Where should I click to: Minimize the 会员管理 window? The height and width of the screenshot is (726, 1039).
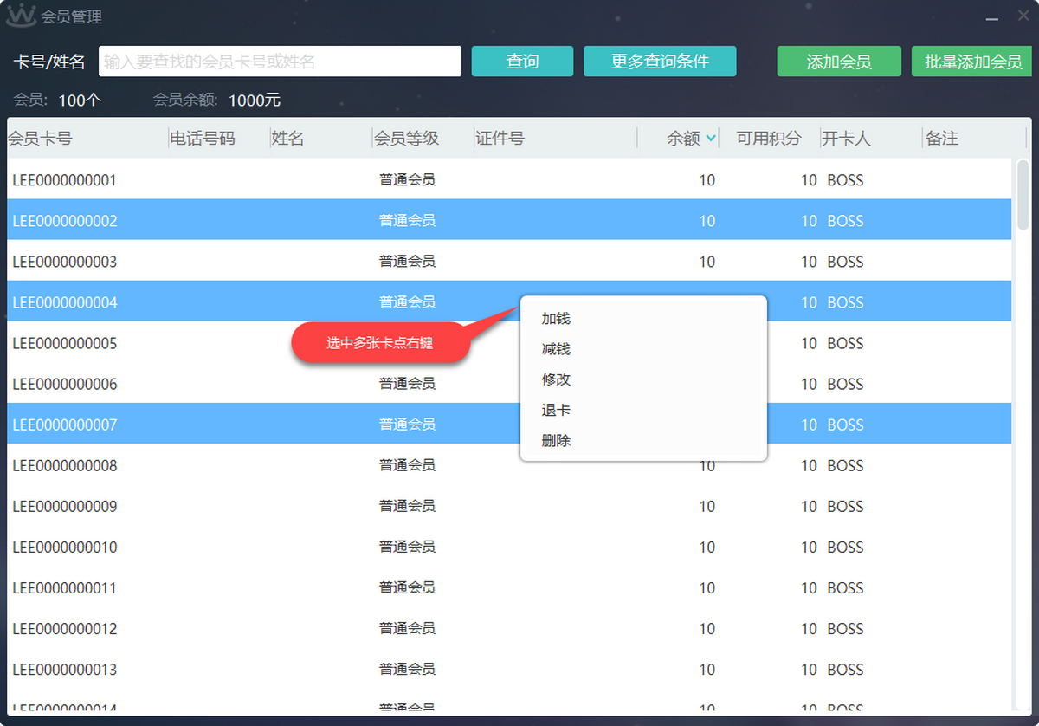(x=992, y=17)
